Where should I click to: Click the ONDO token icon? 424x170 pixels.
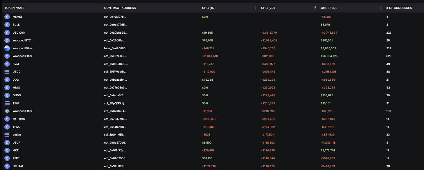[7, 95]
